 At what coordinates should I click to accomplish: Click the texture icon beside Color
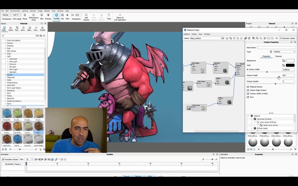[x=283, y=65]
